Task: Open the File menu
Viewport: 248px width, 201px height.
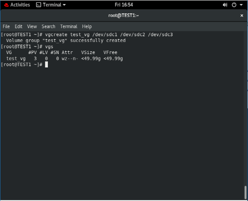Action: [6, 26]
